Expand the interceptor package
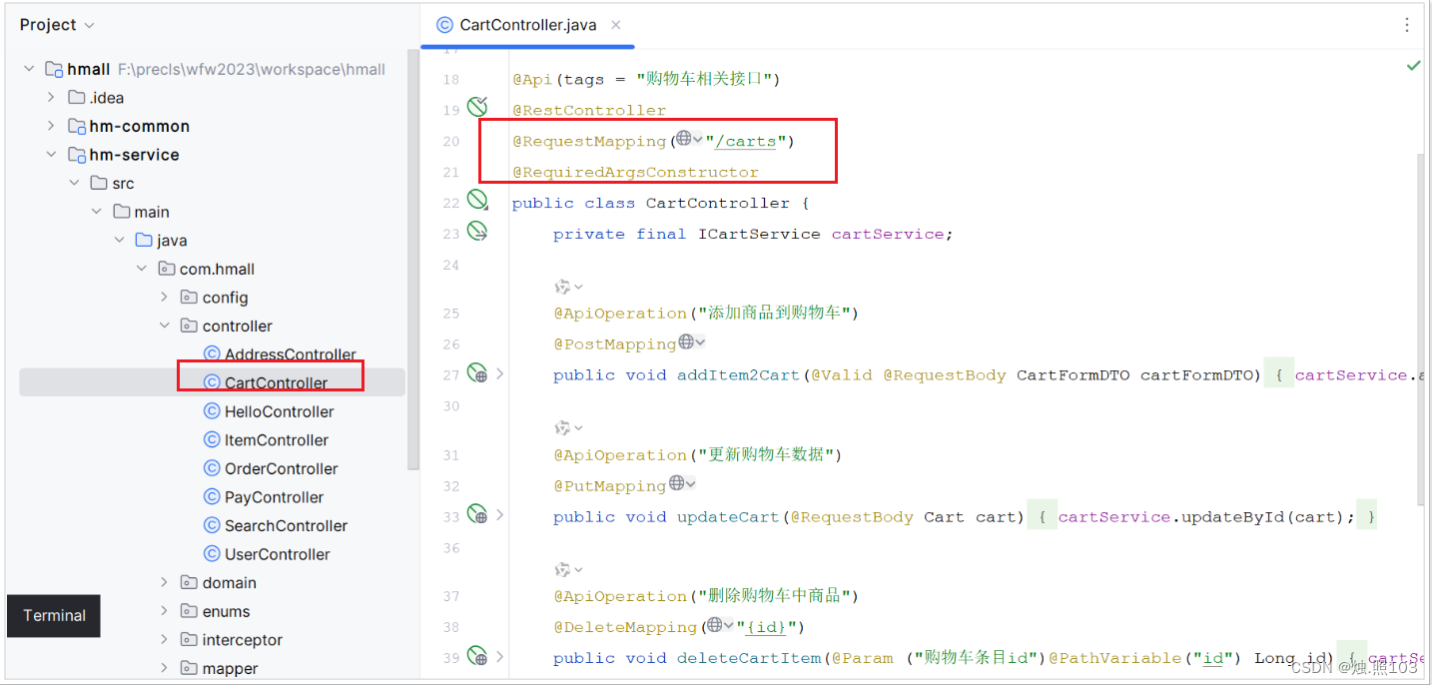 click(x=165, y=640)
